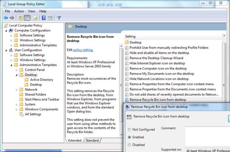Switch to the Extended tab

(x=75, y=141)
